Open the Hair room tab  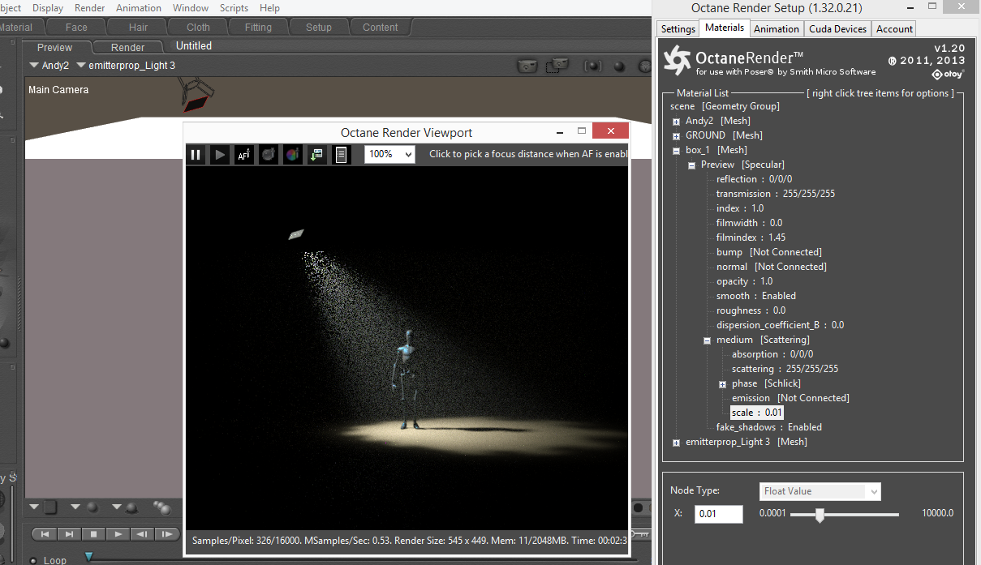[138, 27]
